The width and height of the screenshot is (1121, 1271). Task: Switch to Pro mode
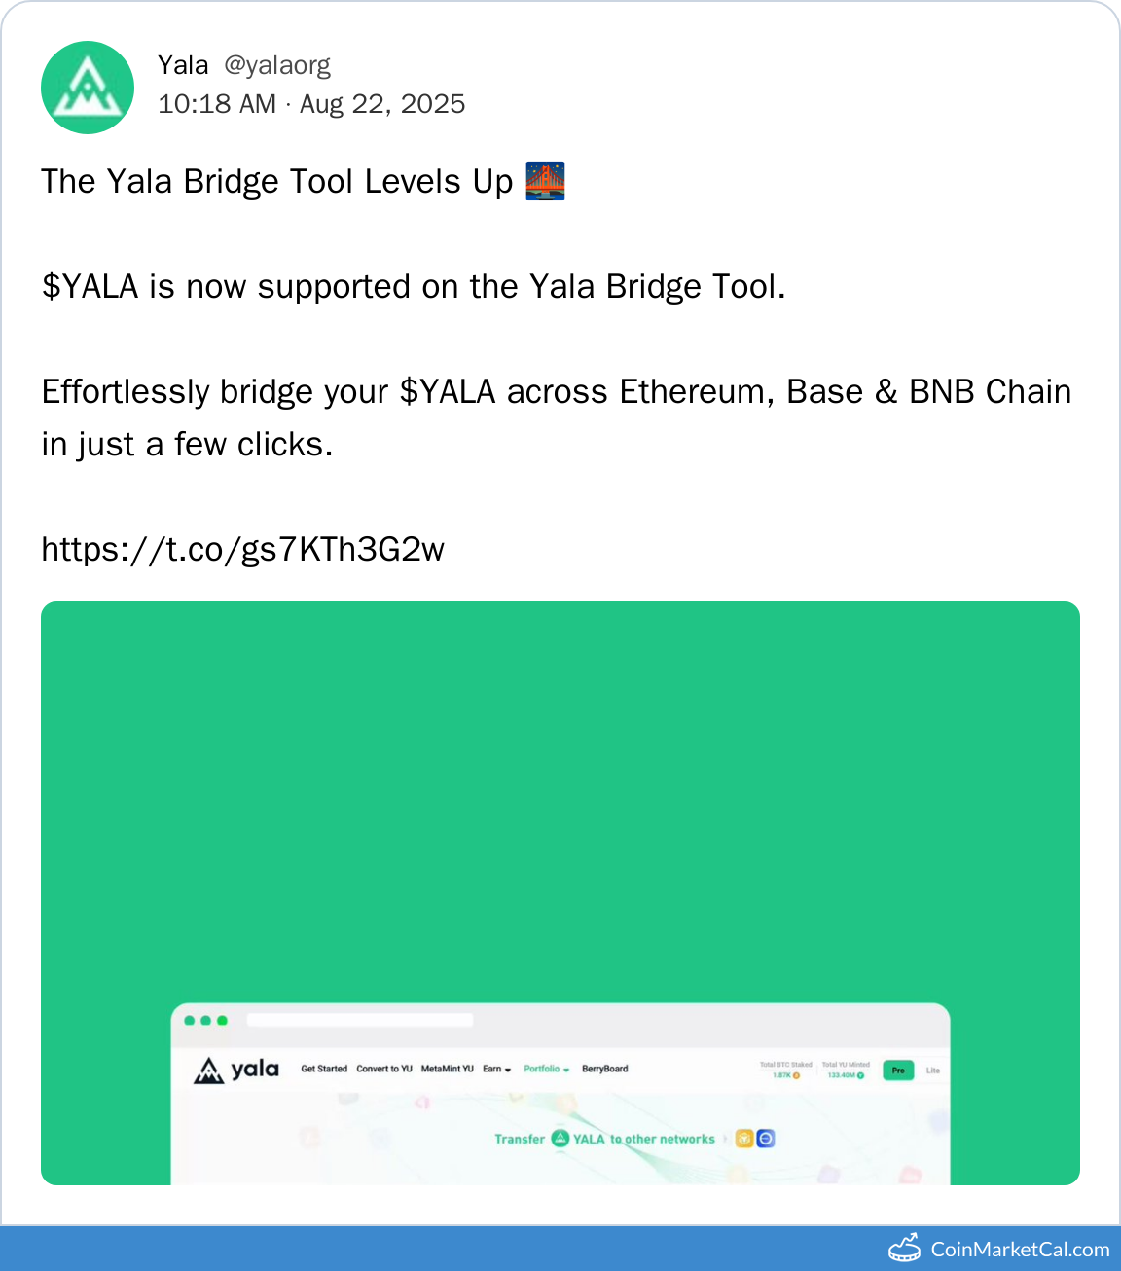coord(898,1071)
